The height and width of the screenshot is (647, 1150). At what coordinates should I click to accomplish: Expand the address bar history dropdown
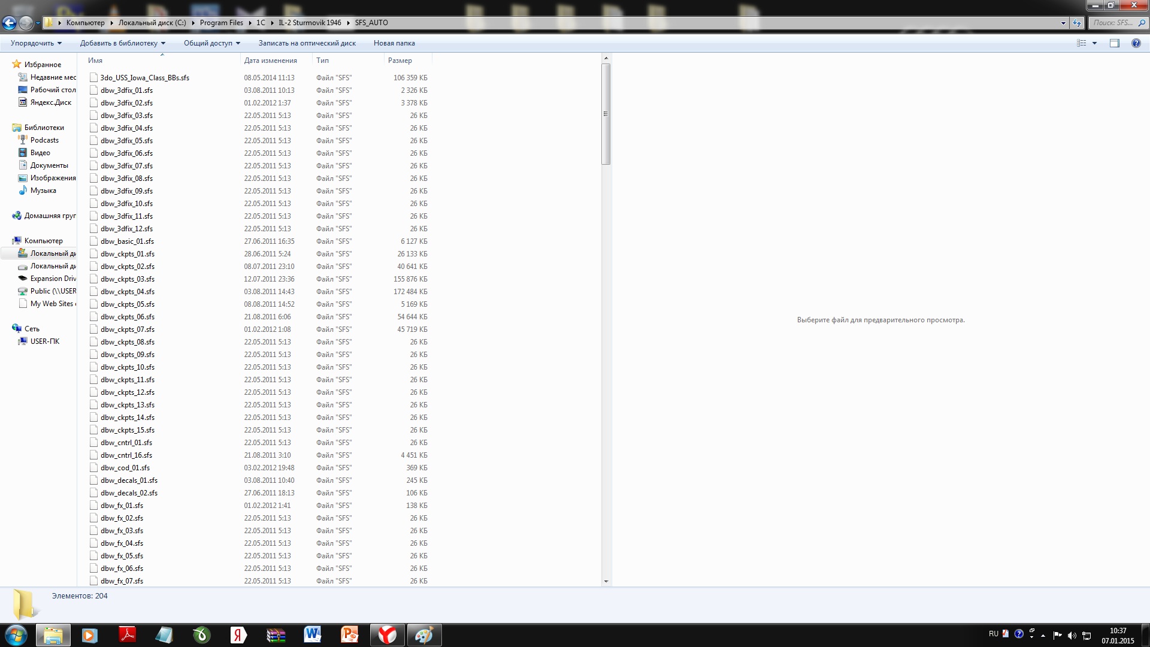pyautogui.click(x=1063, y=23)
